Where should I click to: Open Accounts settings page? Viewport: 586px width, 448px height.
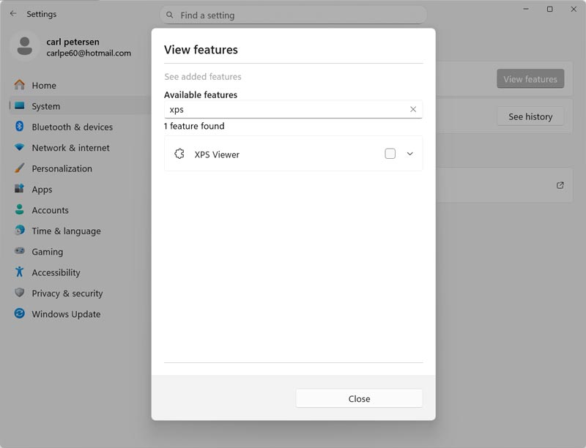point(50,210)
